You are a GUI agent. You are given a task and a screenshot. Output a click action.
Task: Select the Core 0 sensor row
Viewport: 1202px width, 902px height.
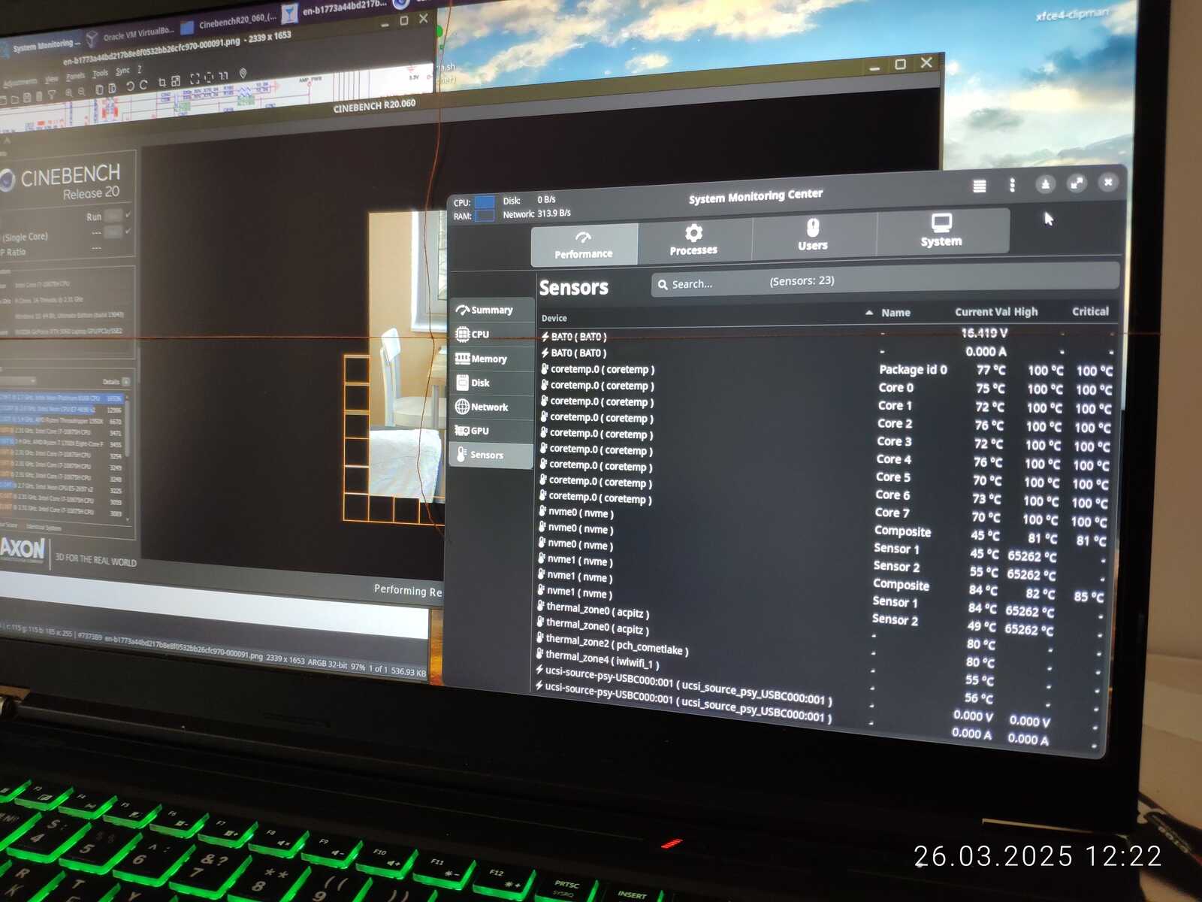pyautogui.click(x=826, y=388)
